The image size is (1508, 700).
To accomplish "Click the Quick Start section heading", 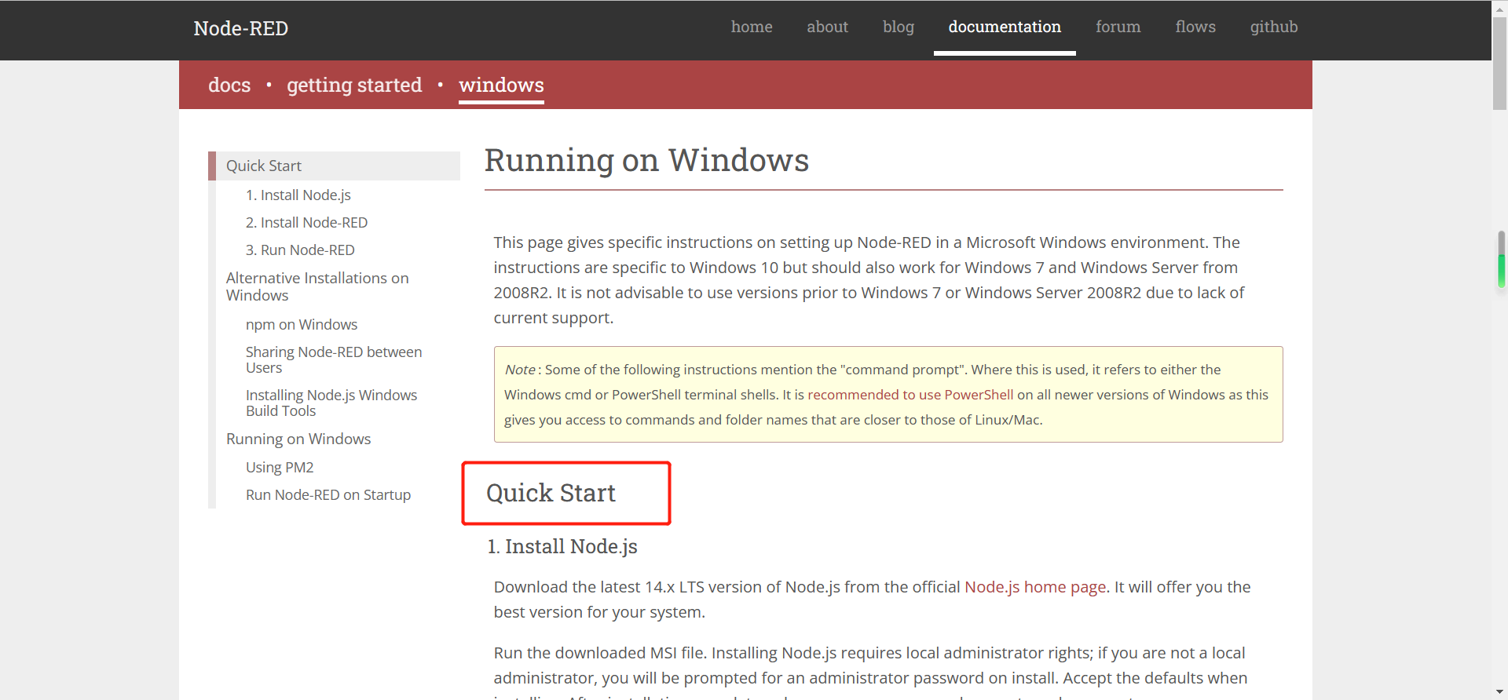I will tap(551, 493).
